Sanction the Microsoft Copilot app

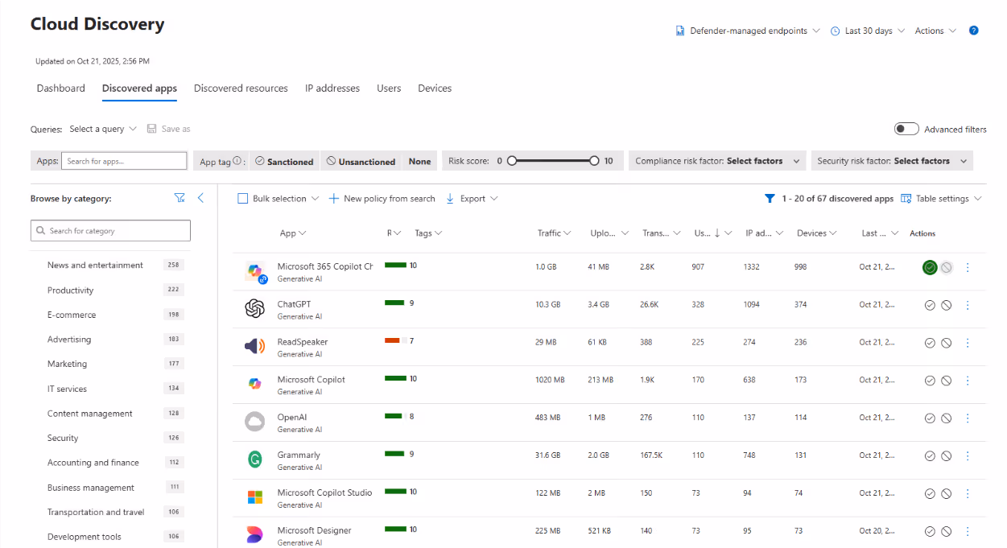coord(930,381)
